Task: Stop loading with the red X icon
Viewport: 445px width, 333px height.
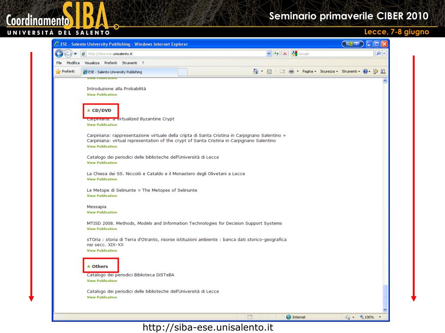Action: pyautogui.click(x=285, y=53)
